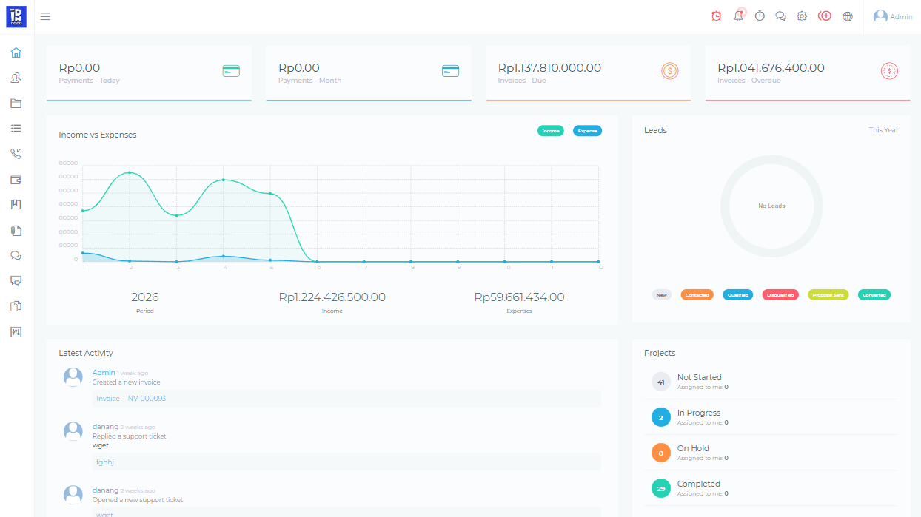921x517 pixels.
Task: Open the bookmark book icon in sidebar
Action: tap(16, 205)
